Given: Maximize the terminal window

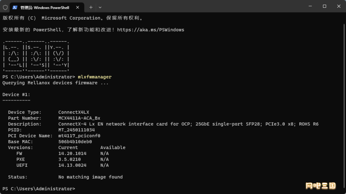Looking at the screenshot, I should [324, 6].
